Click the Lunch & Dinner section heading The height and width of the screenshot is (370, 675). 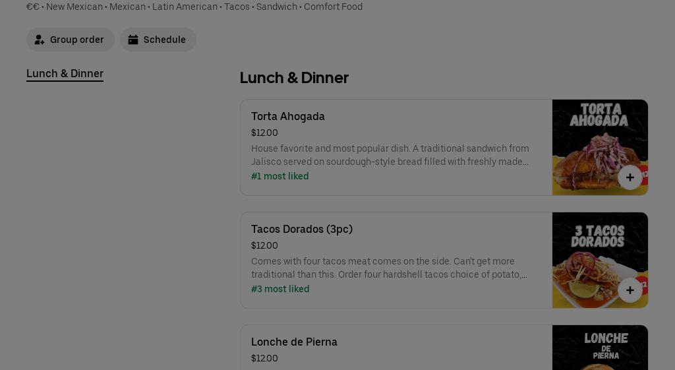(294, 78)
